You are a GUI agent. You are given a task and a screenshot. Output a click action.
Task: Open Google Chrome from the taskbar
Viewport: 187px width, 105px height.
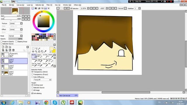pos(46,102)
